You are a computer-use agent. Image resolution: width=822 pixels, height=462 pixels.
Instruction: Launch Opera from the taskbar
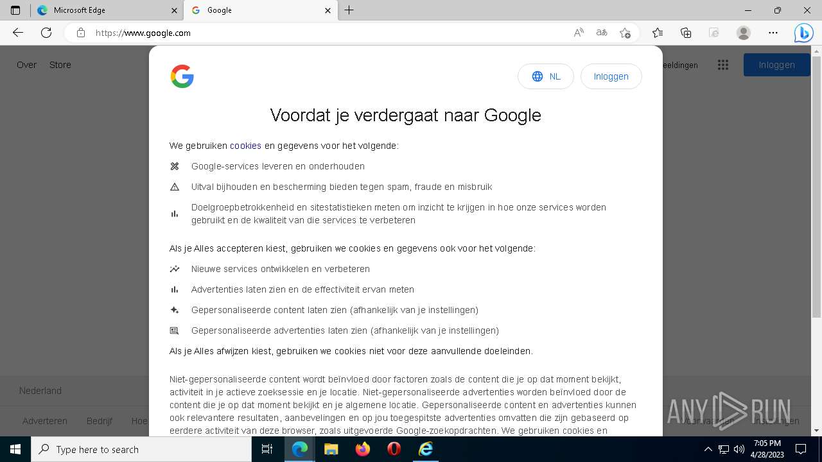(x=394, y=449)
